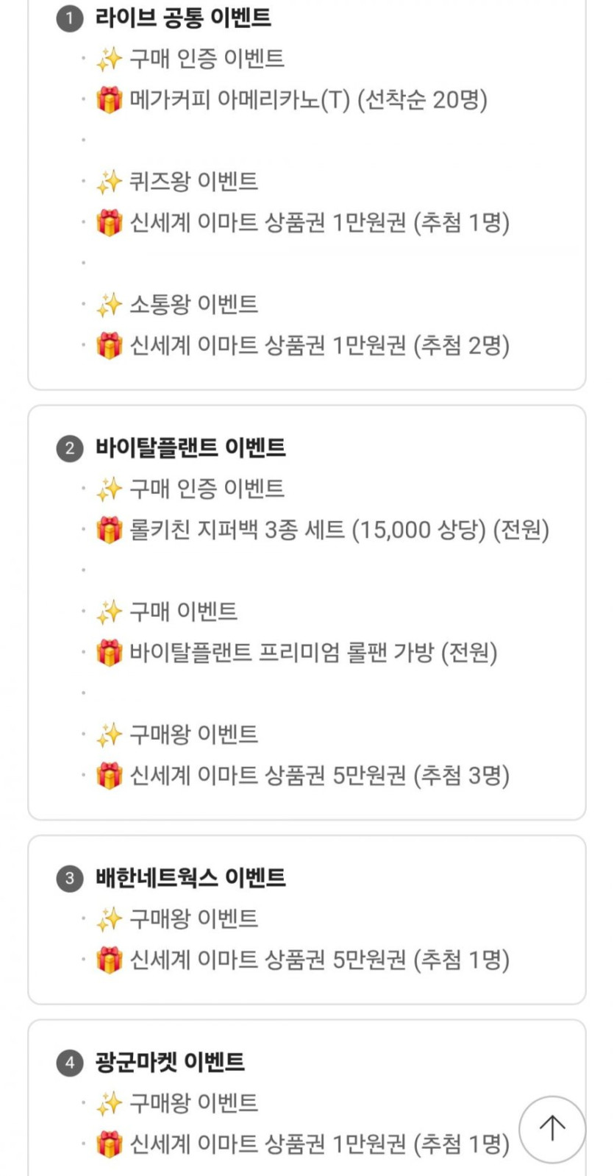The image size is (614, 1176).
Task: Click 메가커피 아메리카노(T) (선착순 20명) text
Action: pyautogui.click(x=308, y=100)
